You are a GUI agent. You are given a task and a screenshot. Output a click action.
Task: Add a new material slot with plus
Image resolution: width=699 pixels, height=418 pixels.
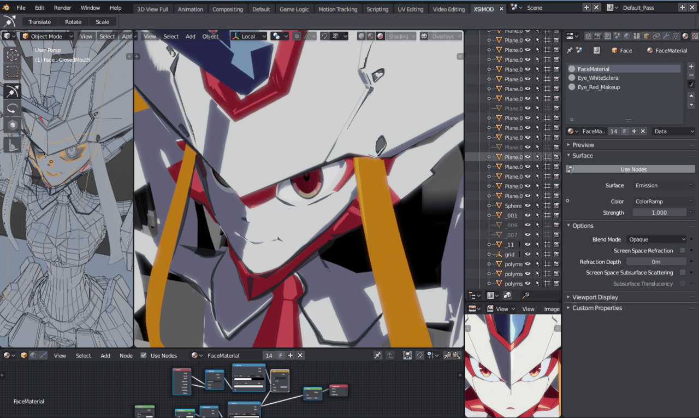tap(691, 66)
